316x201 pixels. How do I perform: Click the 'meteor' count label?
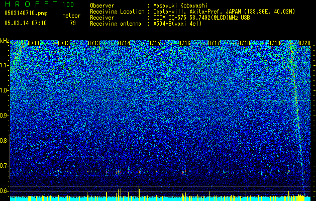coord(71,16)
